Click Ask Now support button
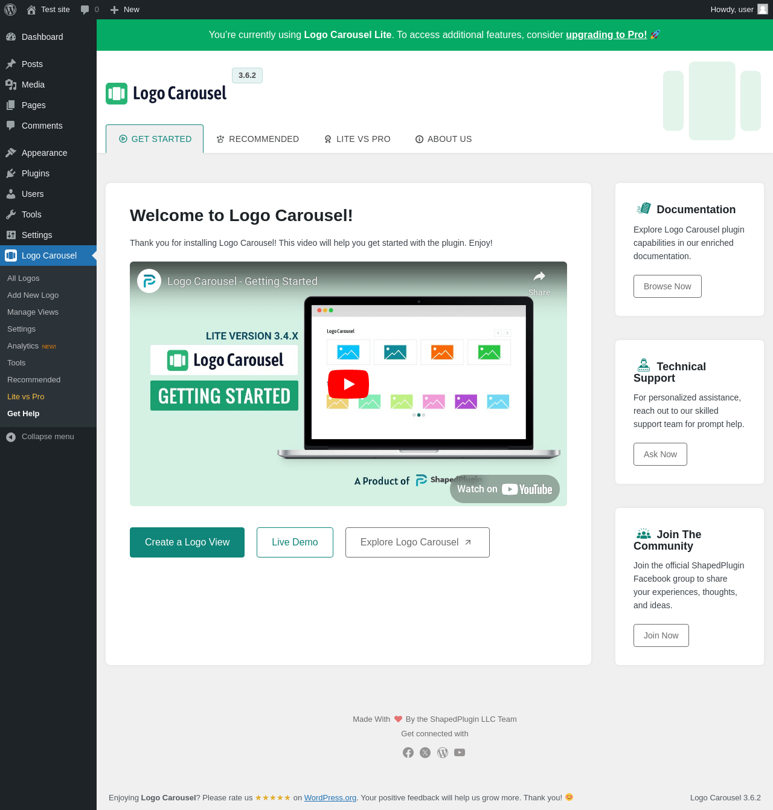 (660, 454)
